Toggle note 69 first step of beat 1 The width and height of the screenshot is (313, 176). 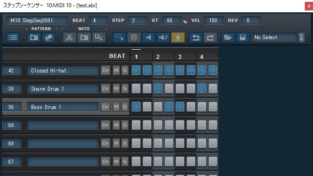[136, 125]
